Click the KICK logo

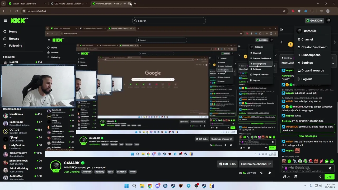19,21
